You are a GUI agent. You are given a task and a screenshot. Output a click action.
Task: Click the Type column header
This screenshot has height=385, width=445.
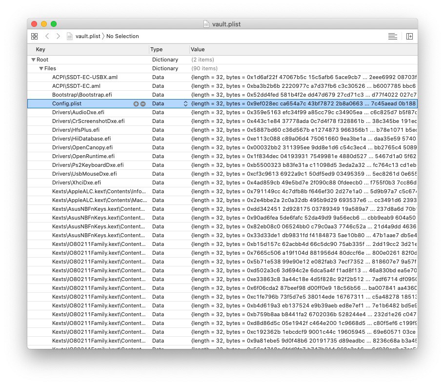pyautogui.click(x=156, y=49)
